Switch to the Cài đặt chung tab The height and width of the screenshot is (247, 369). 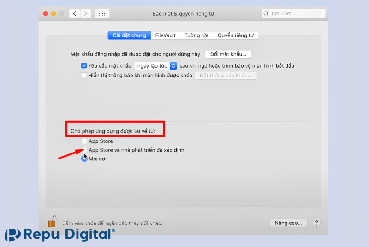[x=129, y=35]
